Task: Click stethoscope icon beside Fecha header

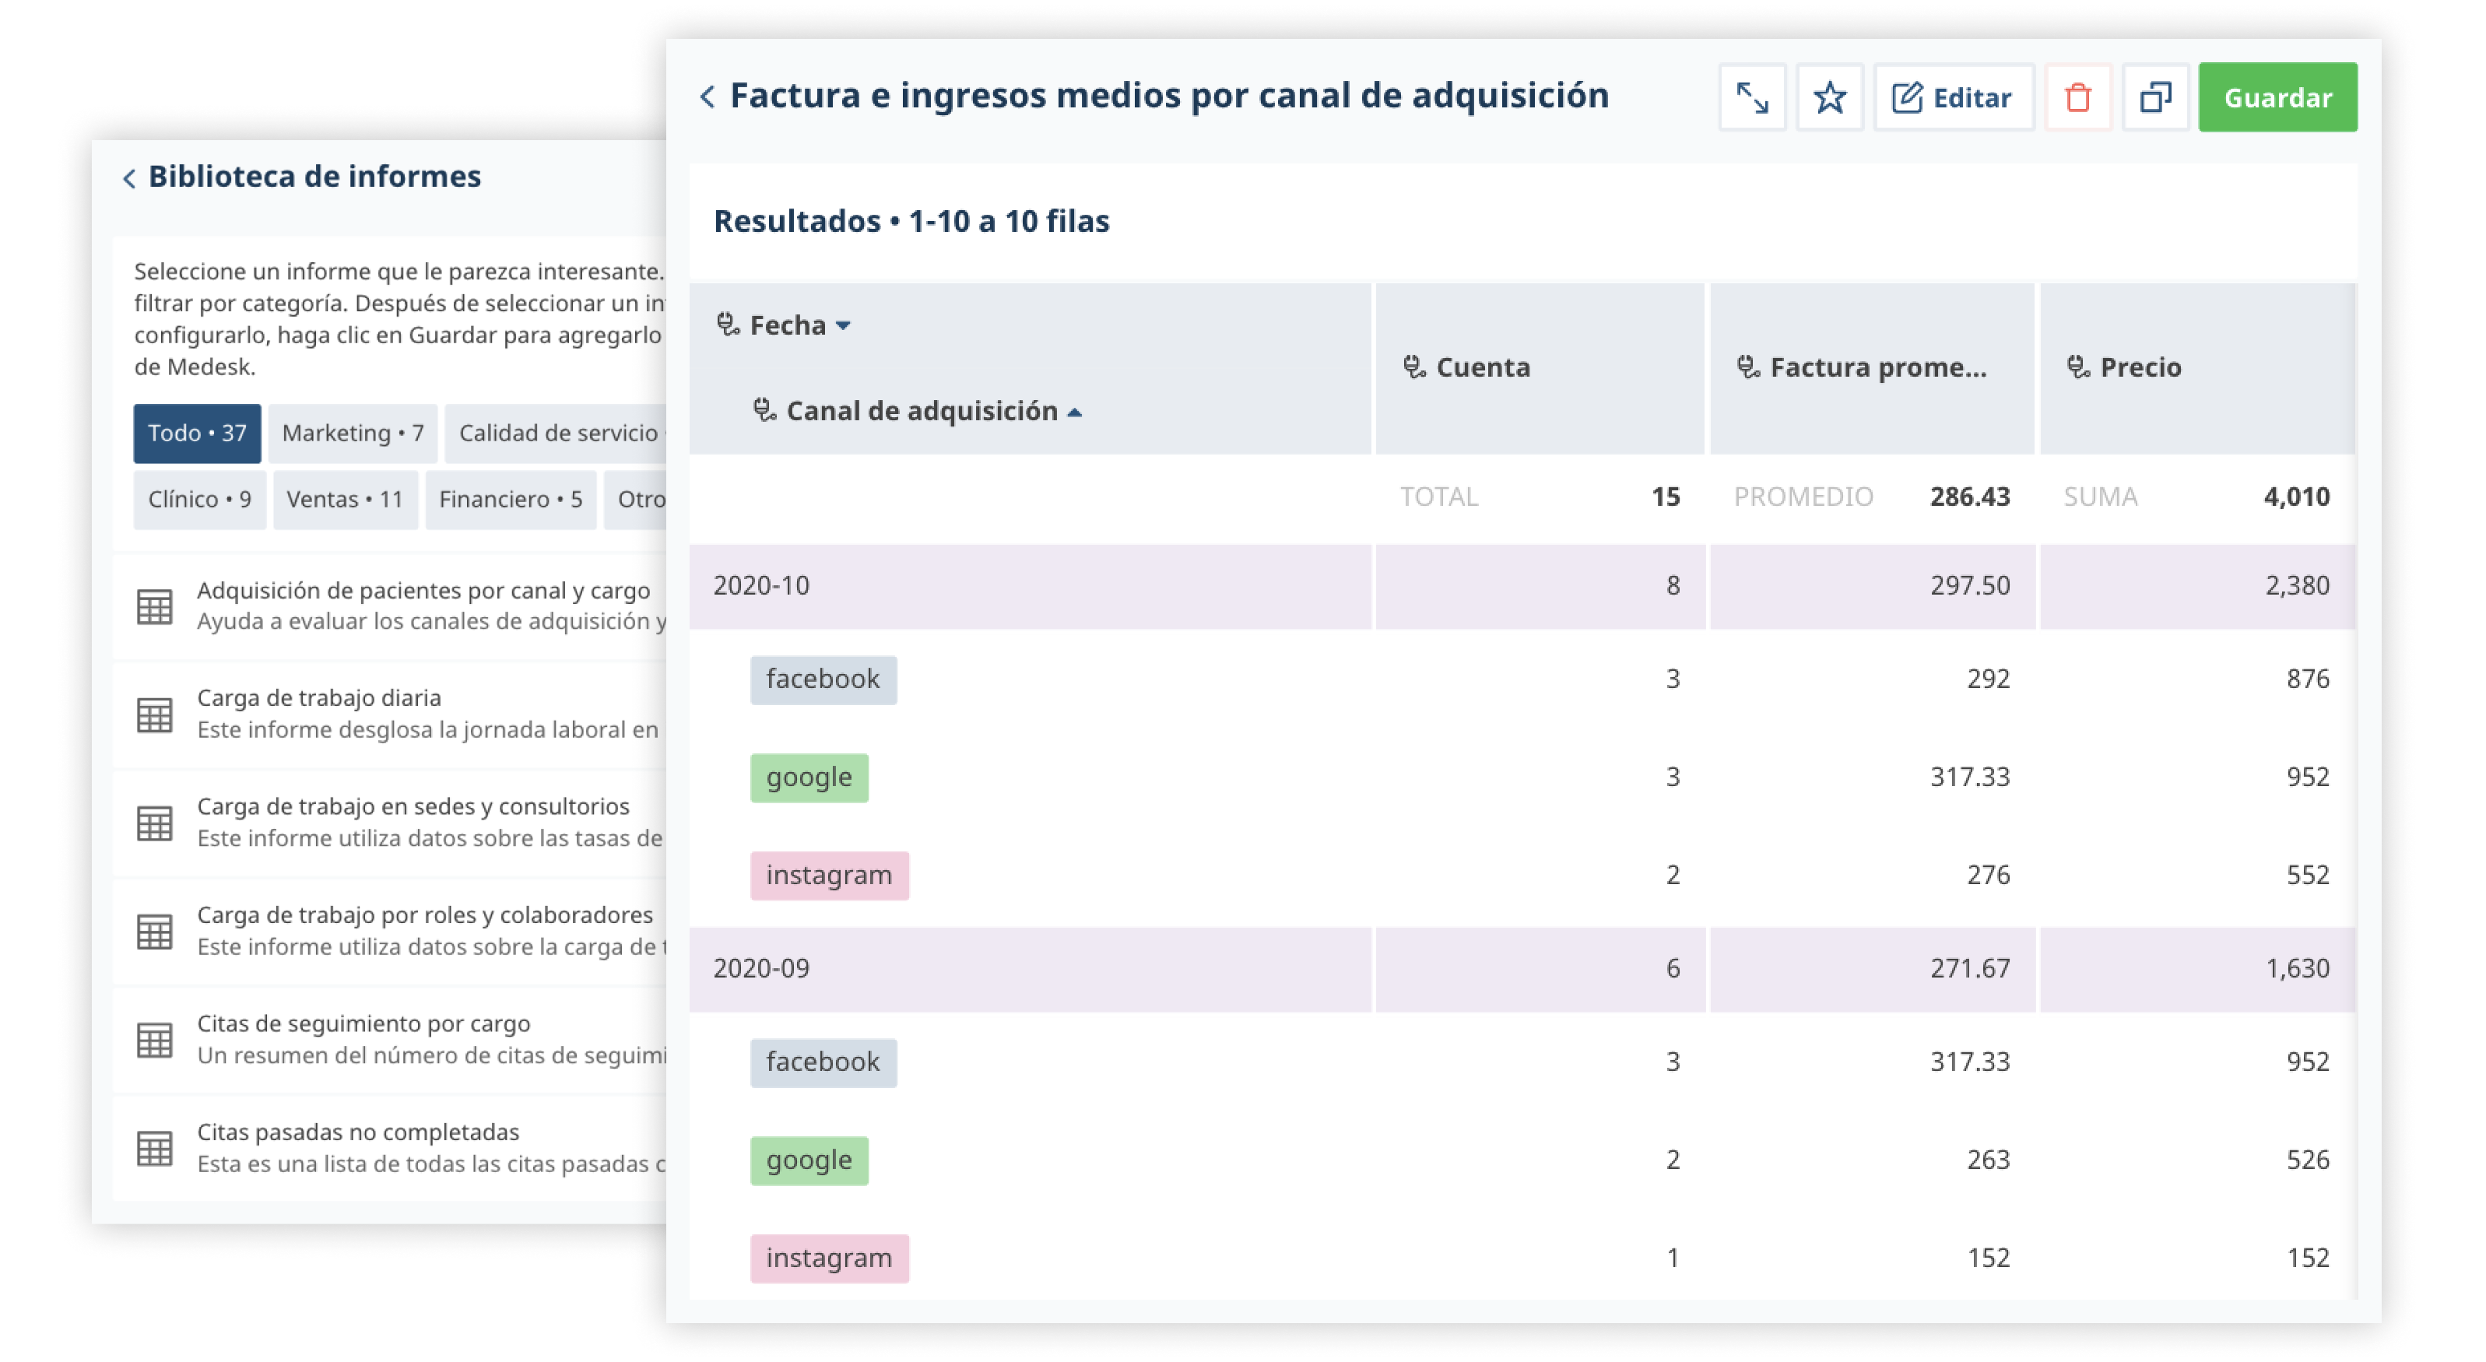Action: pyautogui.click(x=728, y=325)
